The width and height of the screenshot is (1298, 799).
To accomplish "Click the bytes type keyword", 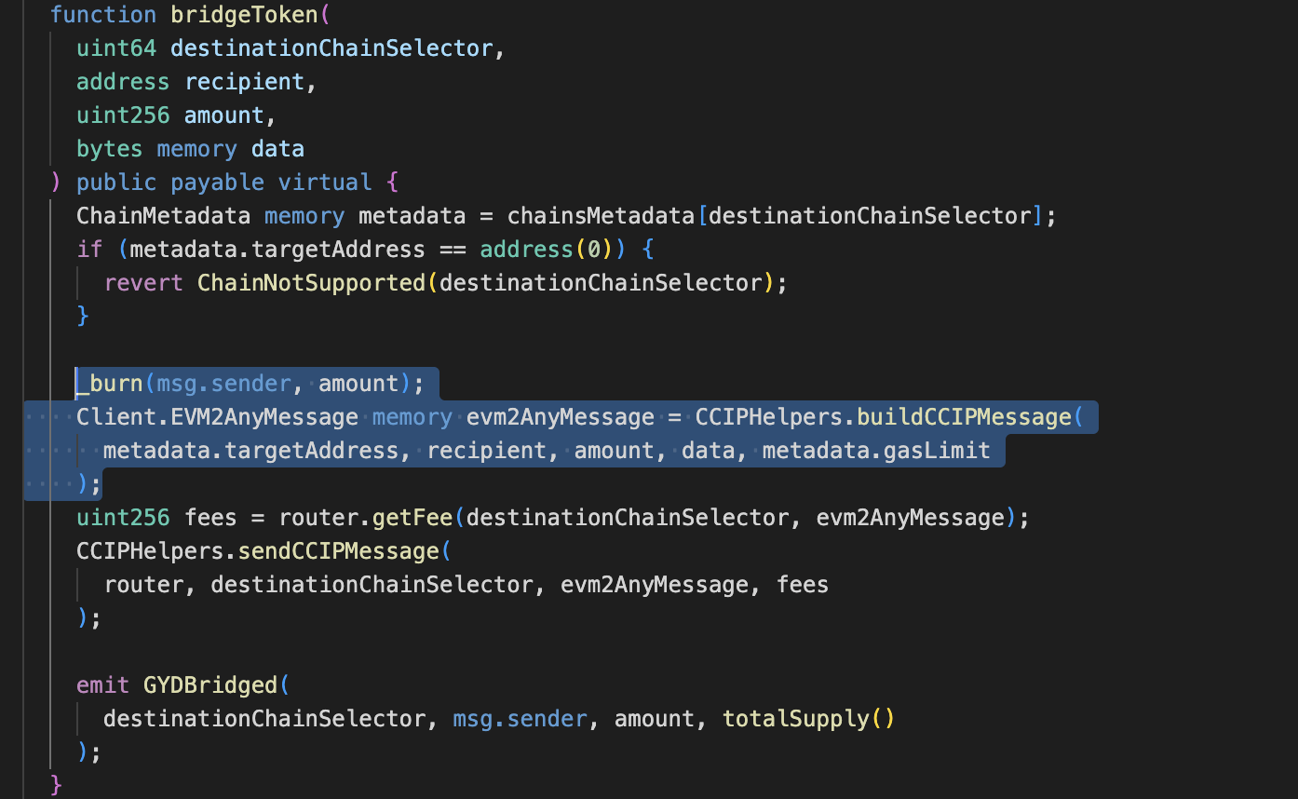I will (x=109, y=149).
